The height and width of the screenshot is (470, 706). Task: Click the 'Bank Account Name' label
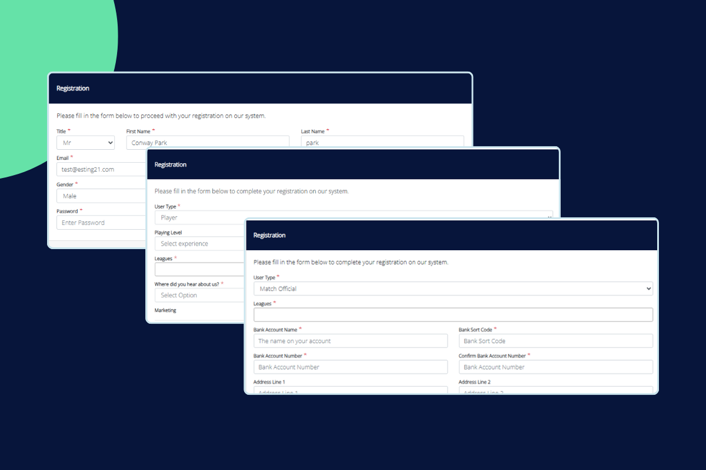coord(275,330)
